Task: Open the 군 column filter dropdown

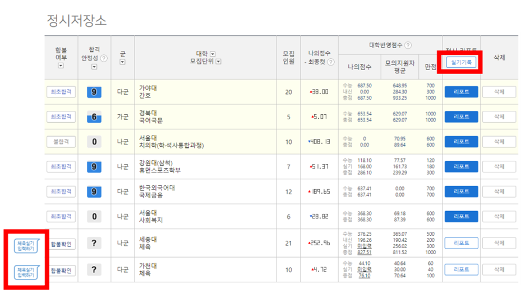Action: [x=122, y=62]
